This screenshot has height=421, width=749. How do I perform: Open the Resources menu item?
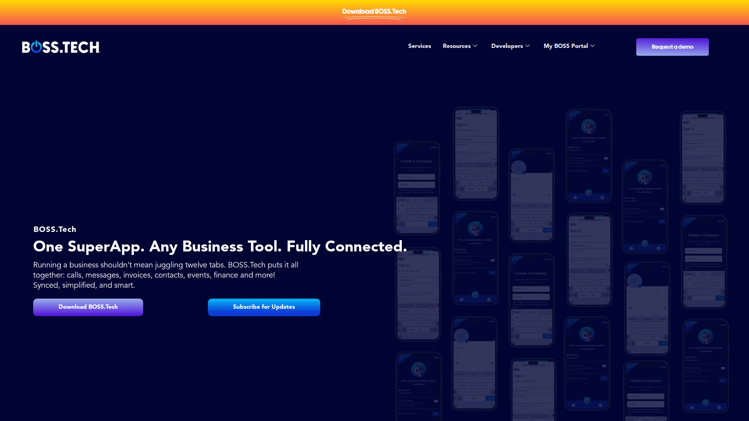[456, 46]
